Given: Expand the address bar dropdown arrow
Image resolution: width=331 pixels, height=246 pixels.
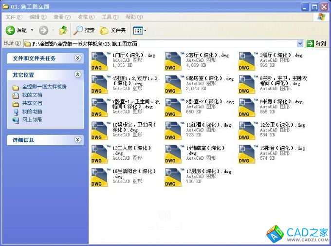Looking at the screenshot, I should [x=300, y=43].
